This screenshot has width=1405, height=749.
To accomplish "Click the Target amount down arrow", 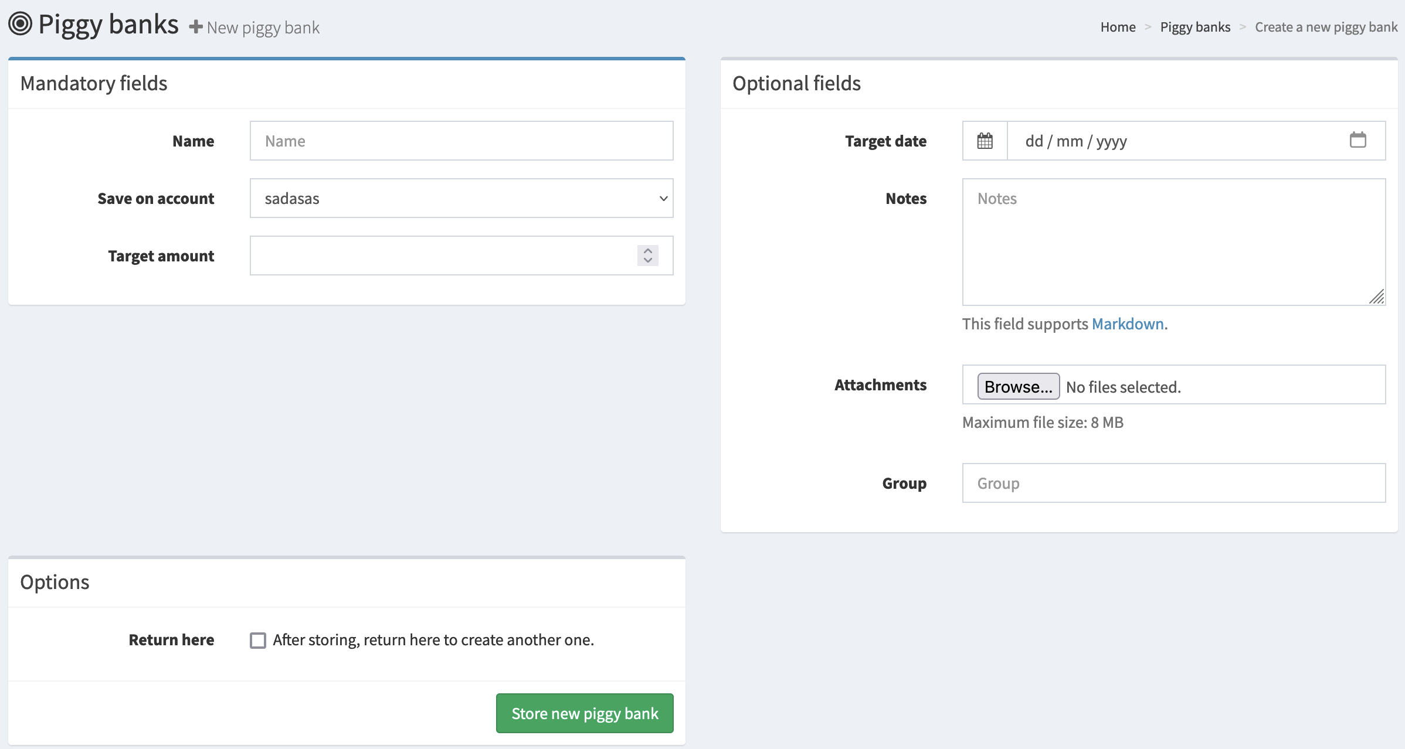I will [648, 260].
